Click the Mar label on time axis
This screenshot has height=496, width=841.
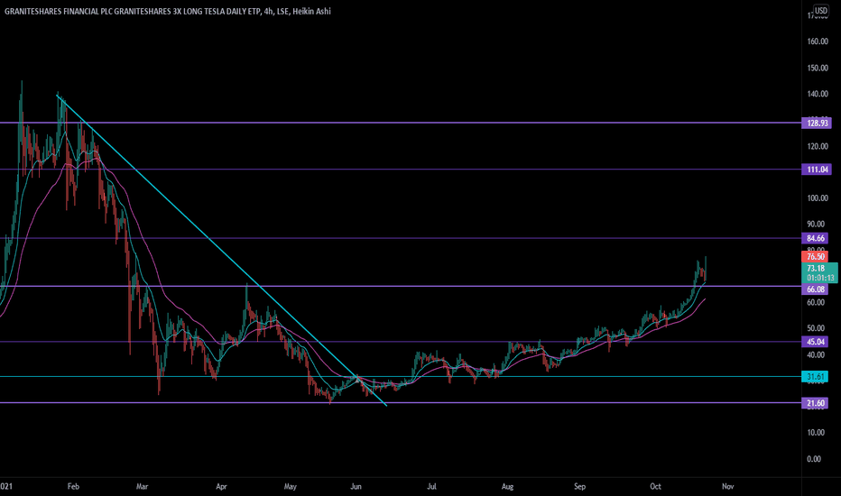click(143, 487)
